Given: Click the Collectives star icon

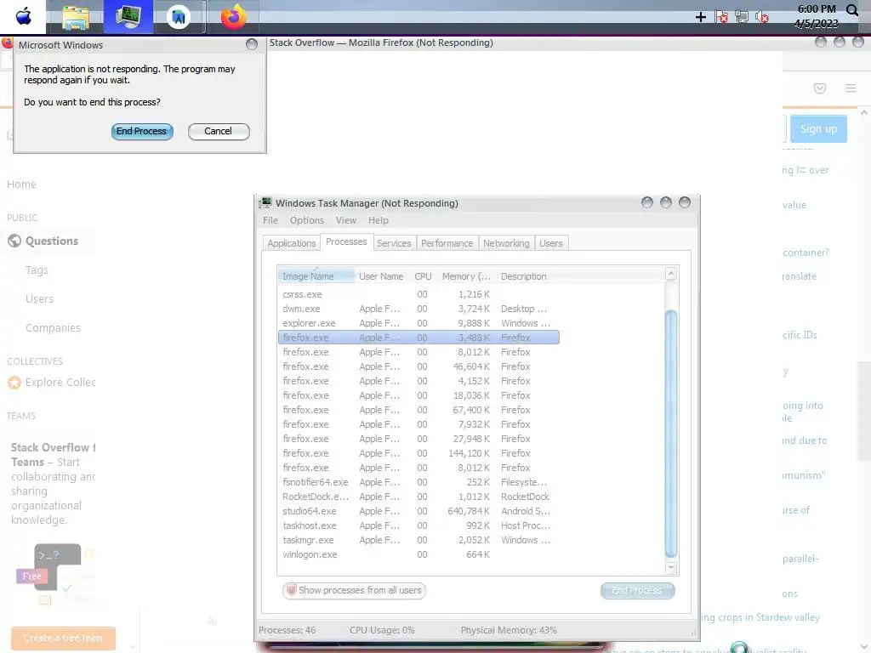Looking at the screenshot, I should click(x=14, y=383).
